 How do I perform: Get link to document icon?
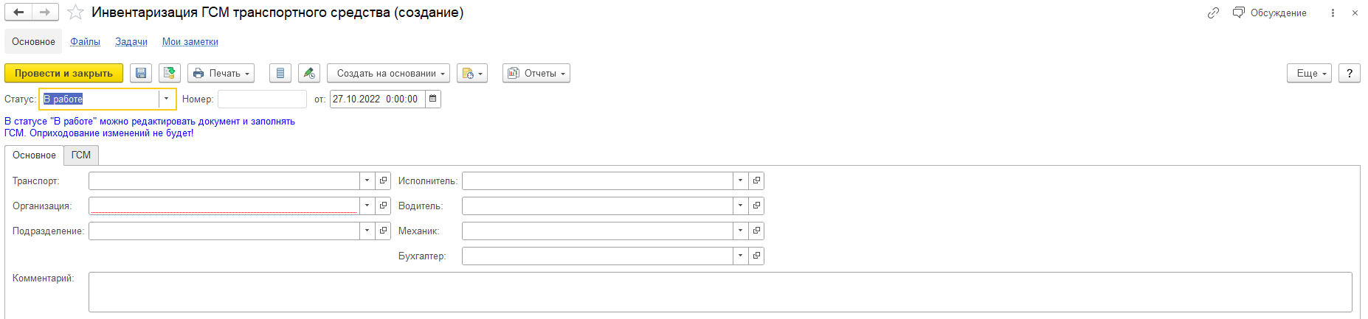1213,13
